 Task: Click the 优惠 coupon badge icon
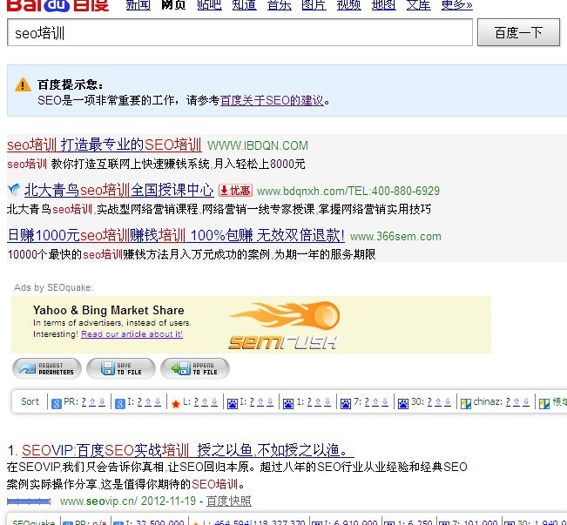(x=235, y=191)
